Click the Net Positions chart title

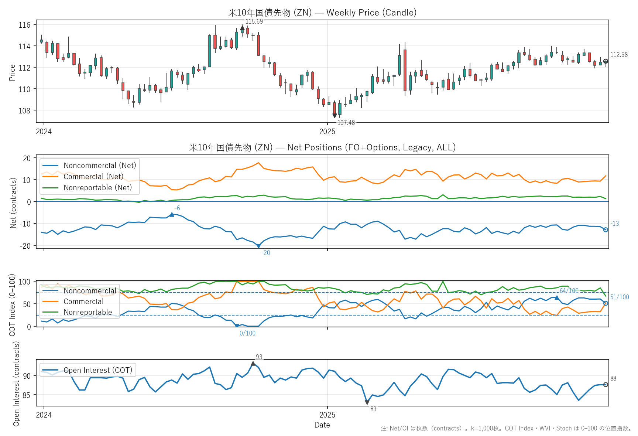(322, 147)
